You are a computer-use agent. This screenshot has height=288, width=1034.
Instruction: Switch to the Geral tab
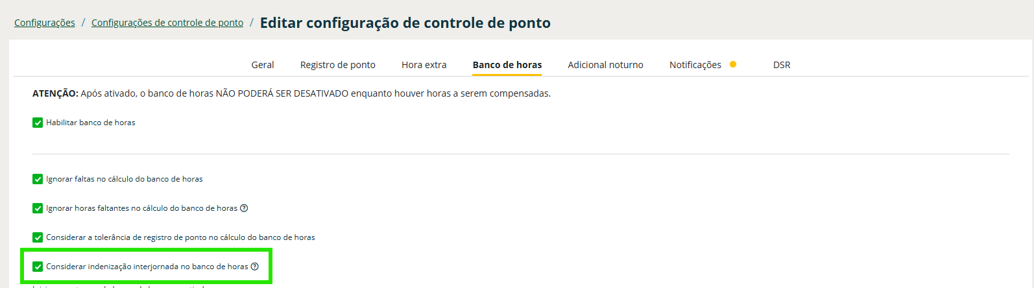(263, 65)
